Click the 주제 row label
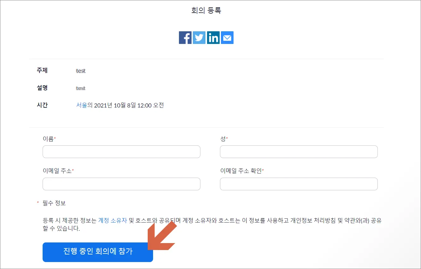The image size is (421, 269). click(42, 70)
